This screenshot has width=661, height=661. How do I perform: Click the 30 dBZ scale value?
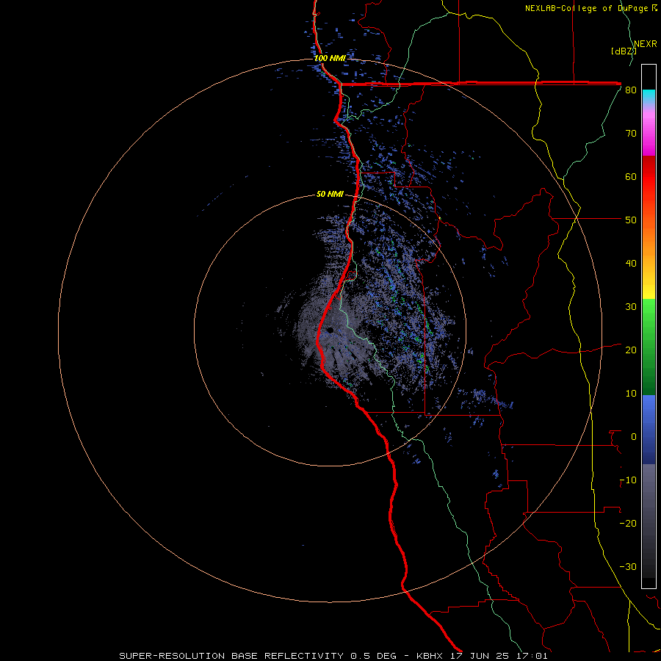(x=631, y=307)
